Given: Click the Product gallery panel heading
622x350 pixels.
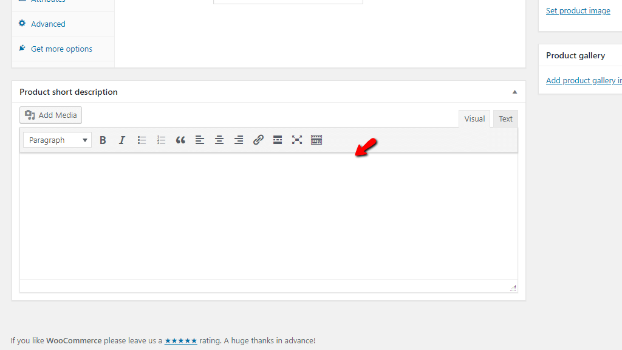Looking at the screenshot, I should click(x=575, y=55).
